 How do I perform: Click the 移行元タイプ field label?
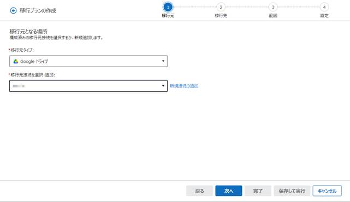(22, 50)
